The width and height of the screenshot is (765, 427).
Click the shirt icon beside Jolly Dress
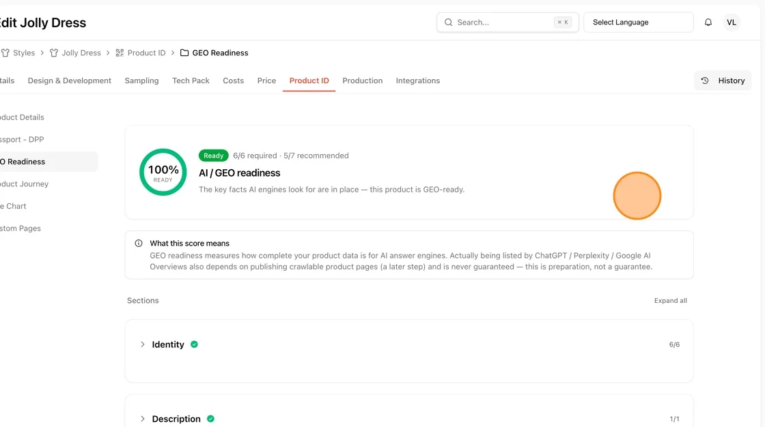click(54, 53)
